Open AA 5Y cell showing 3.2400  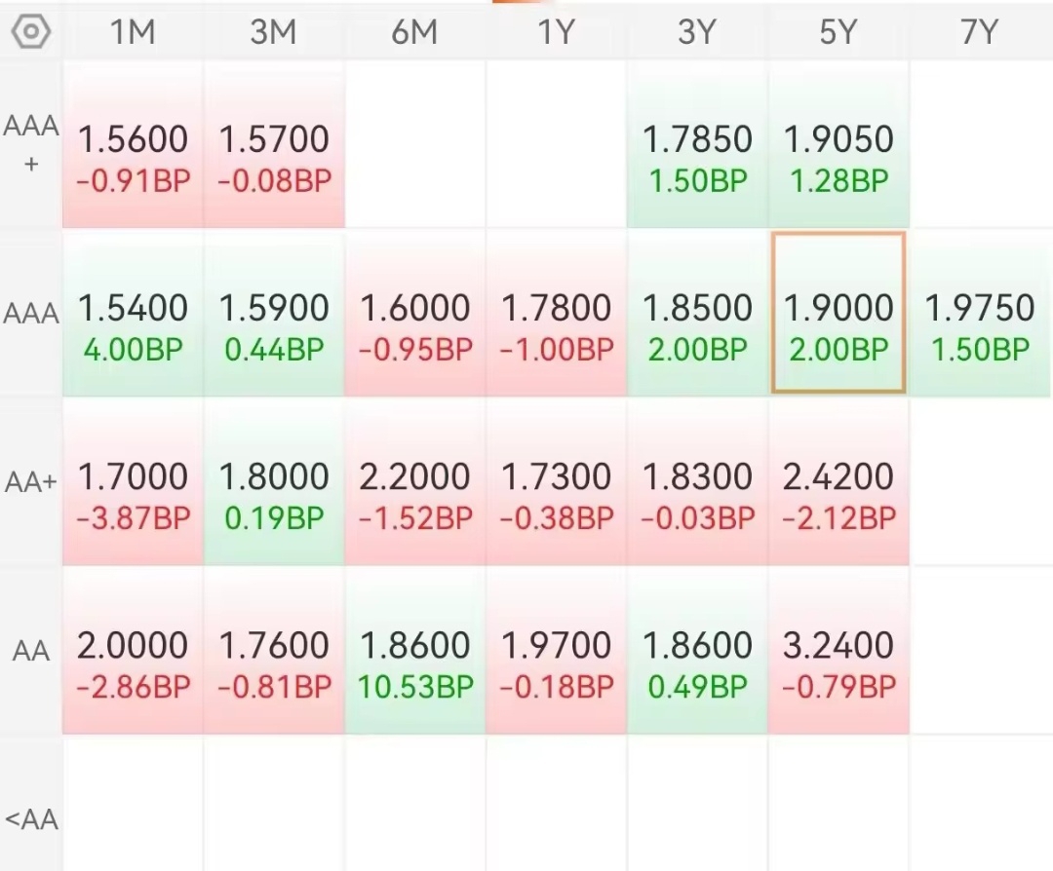838,650
